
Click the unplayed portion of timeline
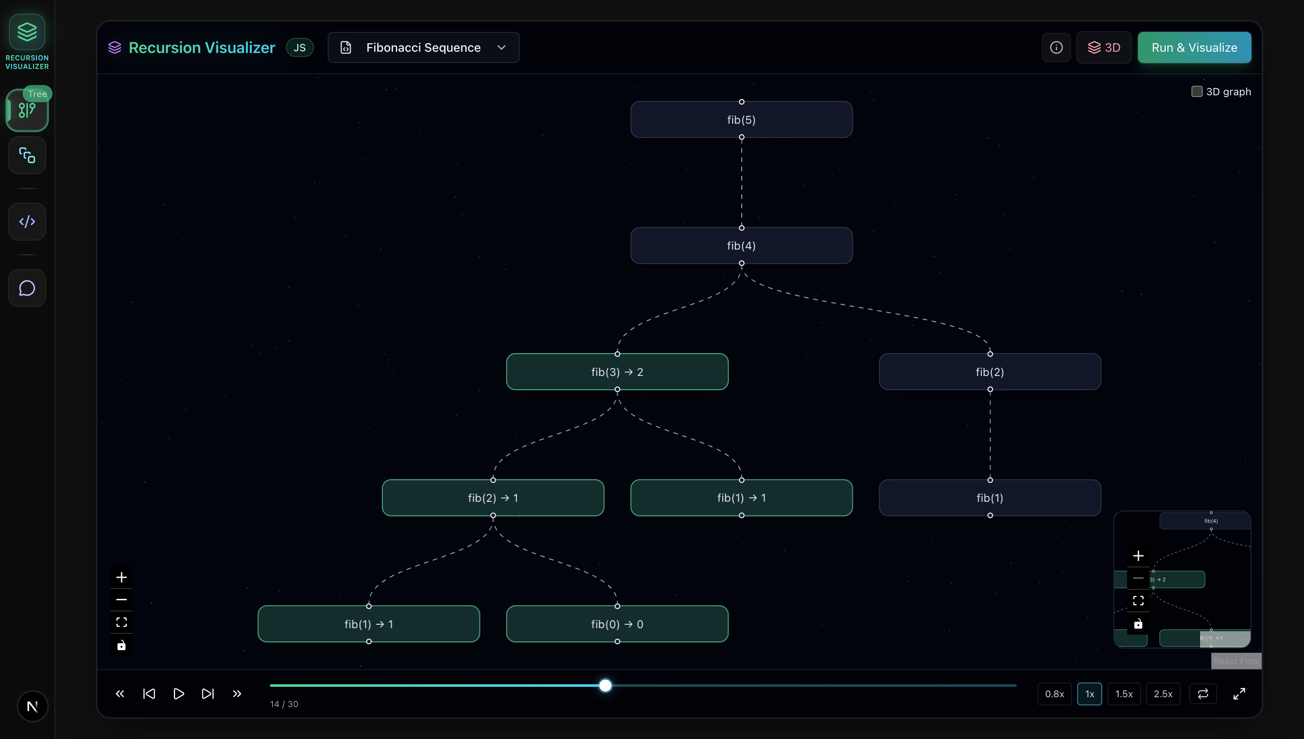814,686
